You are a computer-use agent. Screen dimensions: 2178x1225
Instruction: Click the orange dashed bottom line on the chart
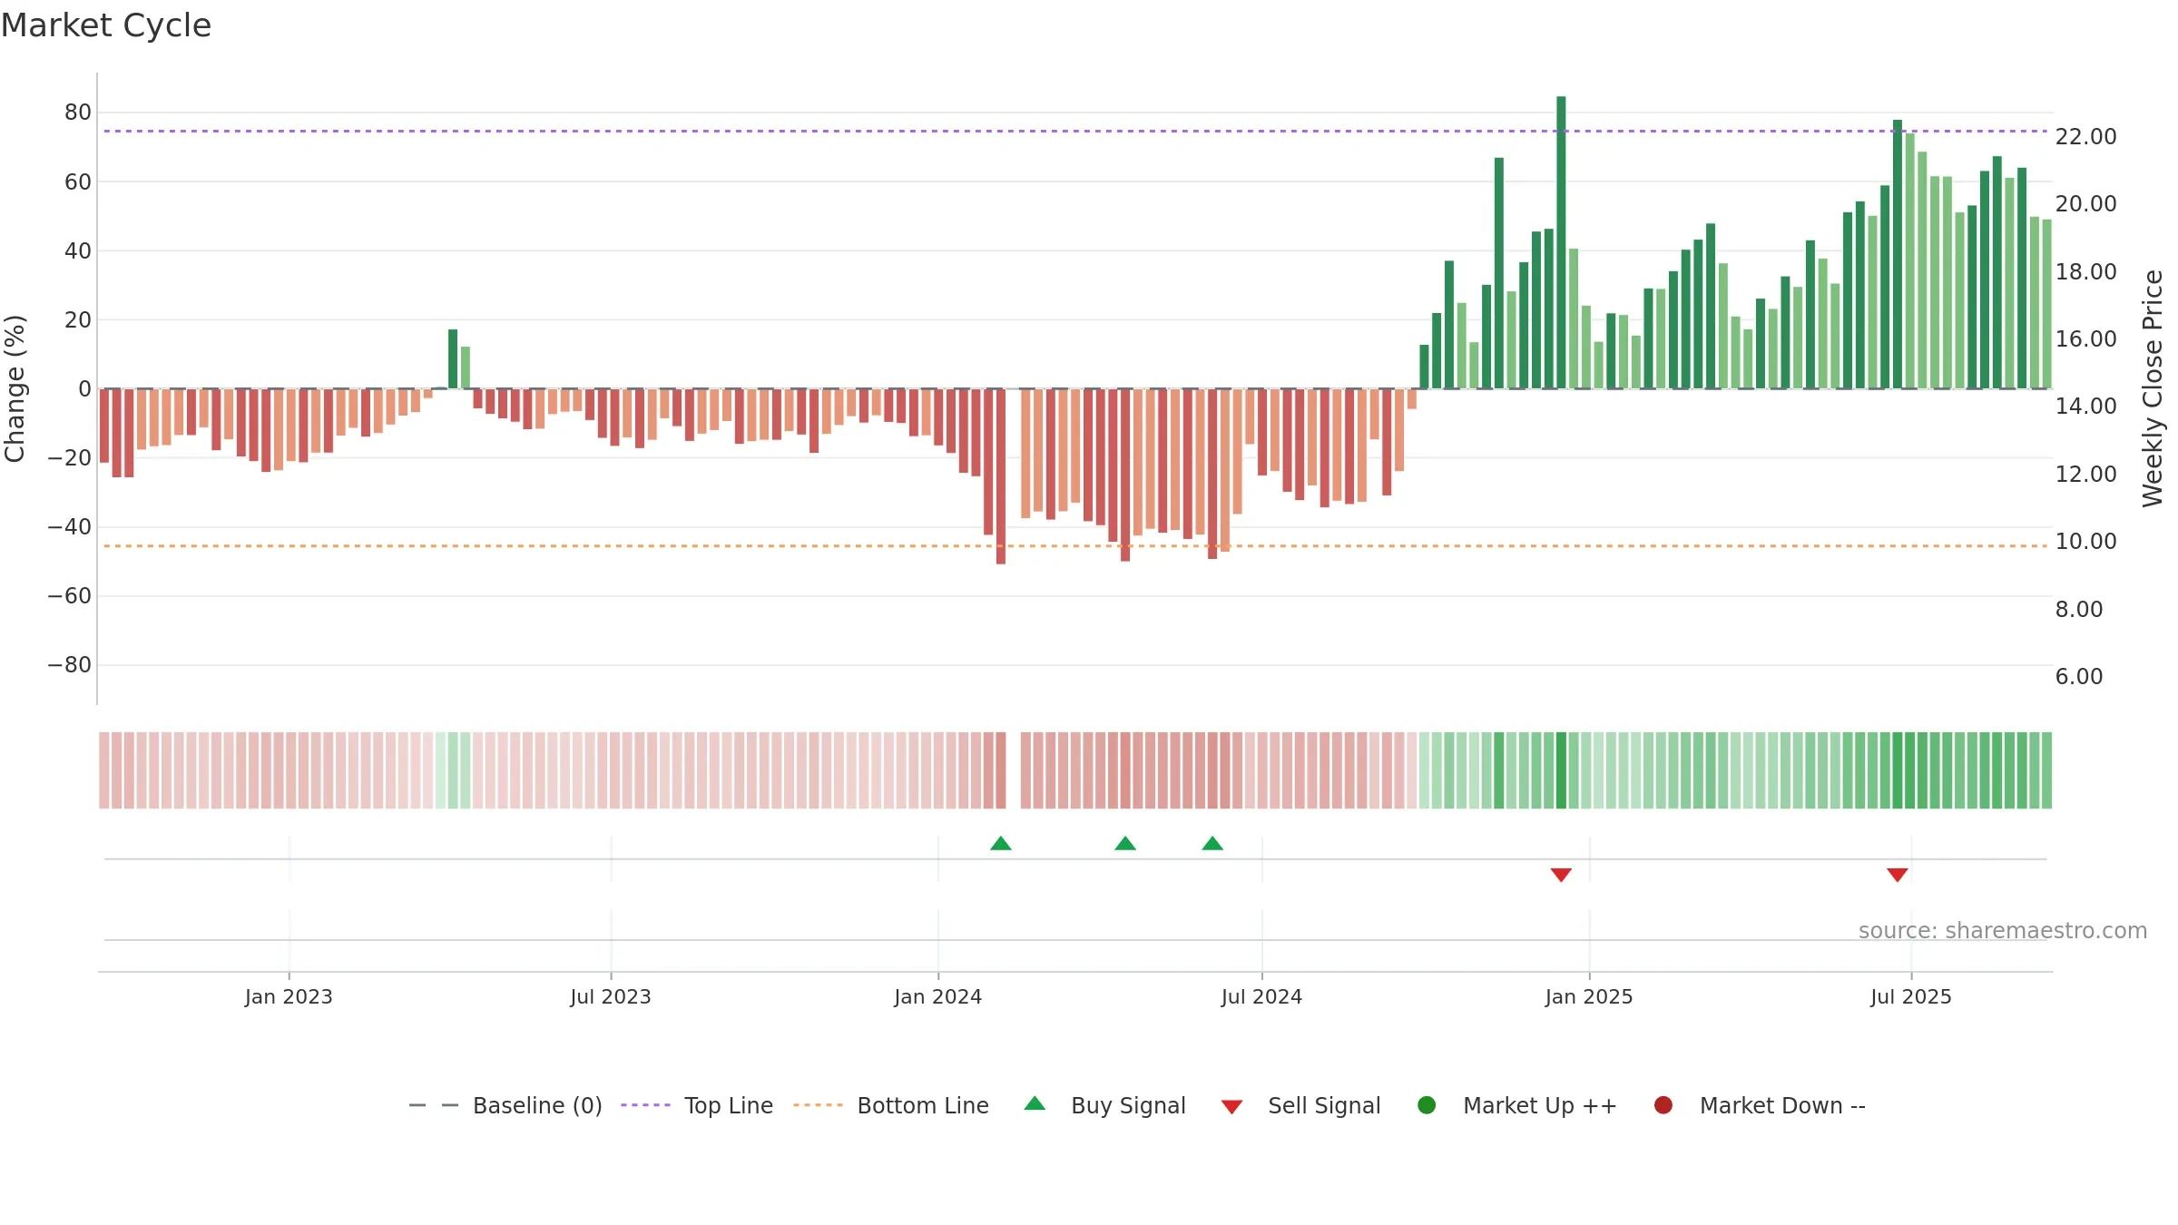click(1075, 546)
